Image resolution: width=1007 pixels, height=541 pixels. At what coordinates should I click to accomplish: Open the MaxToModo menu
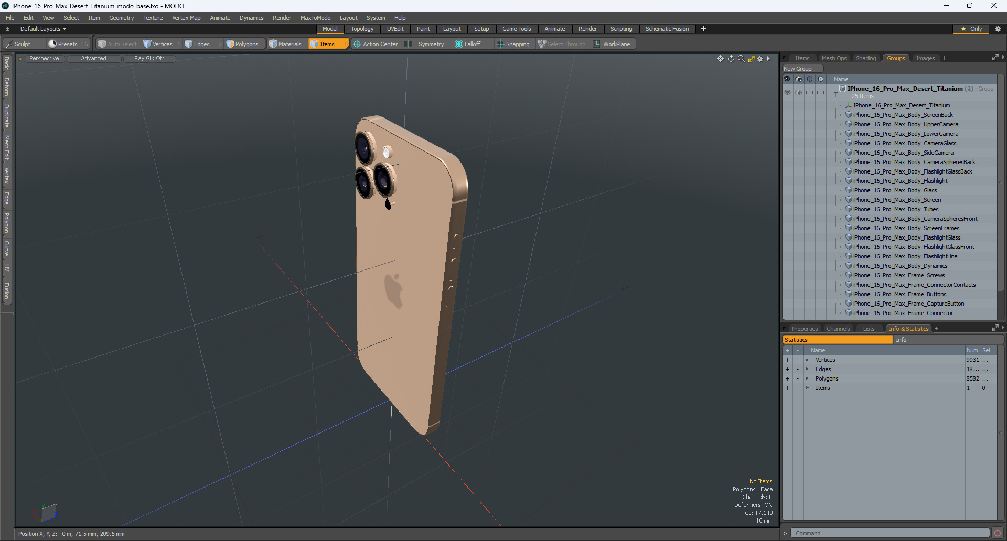click(x=315, y=18)
